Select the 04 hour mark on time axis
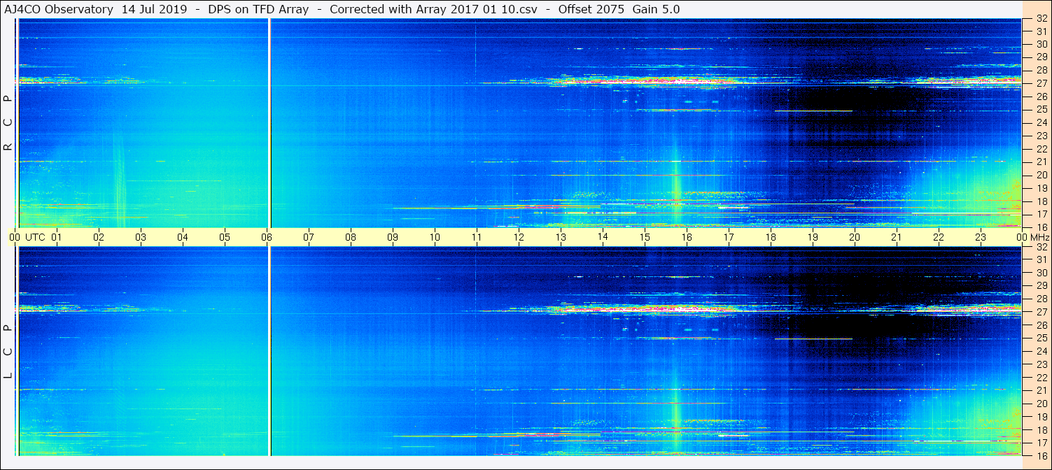1052x470 pixels. (x=183, y=237)
